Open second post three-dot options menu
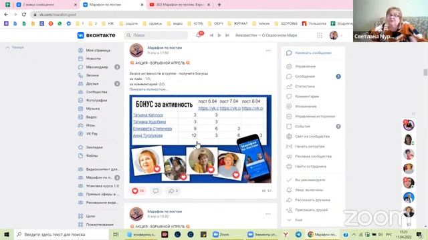The image size is (428, 240). [268, 214]
